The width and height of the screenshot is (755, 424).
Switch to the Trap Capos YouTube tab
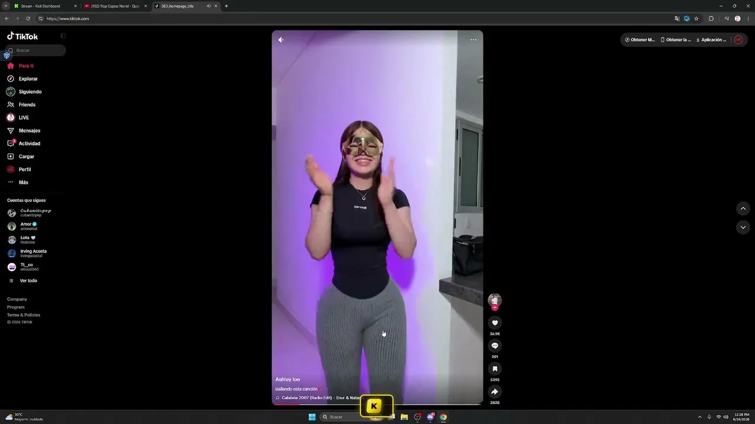click(116, 6)
